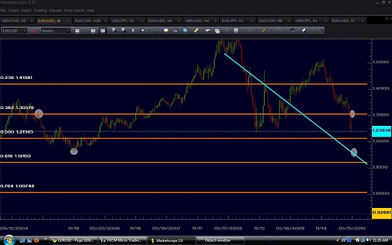The height and width of the screenshot is (245, 392).
Task: Launch Firefox from quick launch bar
Action: coord(36,240)
